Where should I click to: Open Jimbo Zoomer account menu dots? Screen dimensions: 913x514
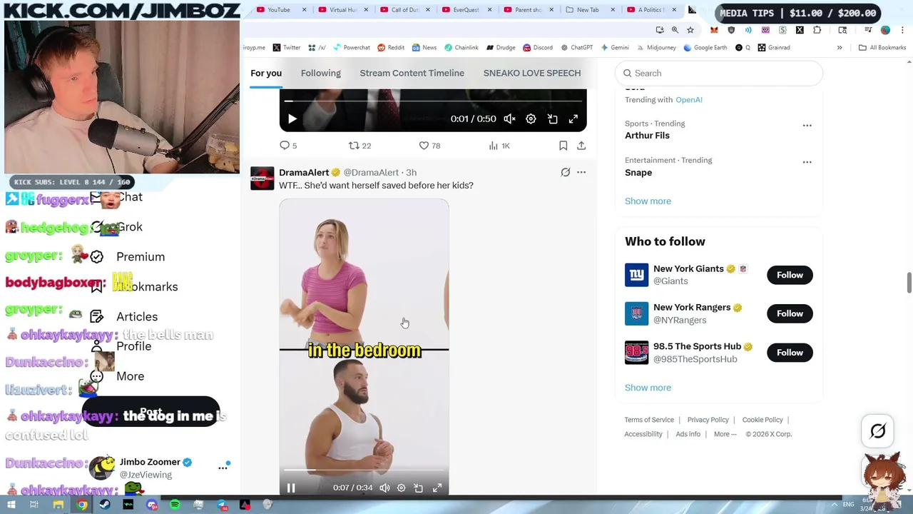pos(223,468)
